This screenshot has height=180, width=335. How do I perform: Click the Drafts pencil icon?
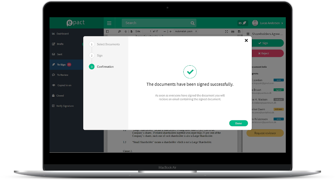pos(53,44)
